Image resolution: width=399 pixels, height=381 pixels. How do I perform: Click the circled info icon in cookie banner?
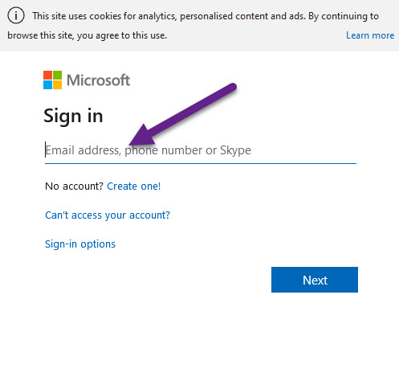coord(16,16)
